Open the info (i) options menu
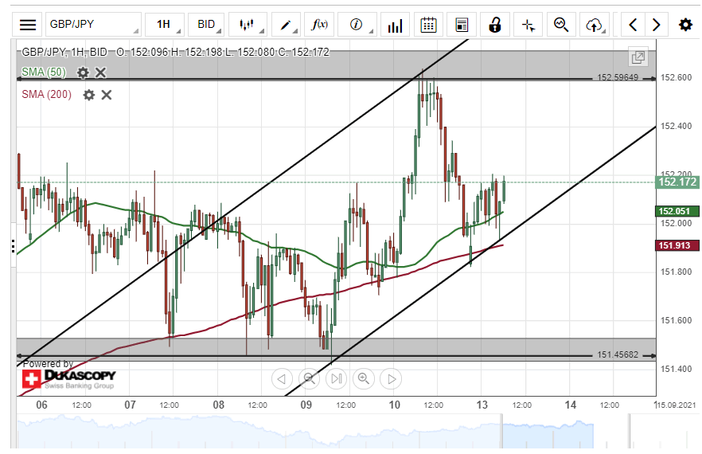The width and height of the screenshot is (702, 454). click(357, 24)
